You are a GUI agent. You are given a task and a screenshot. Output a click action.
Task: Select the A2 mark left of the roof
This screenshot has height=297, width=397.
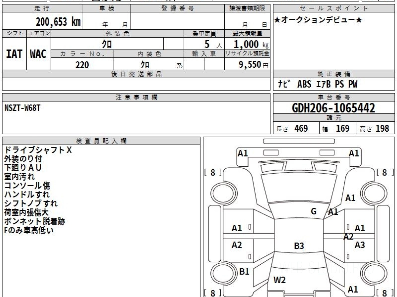click(x=237, y=245)
